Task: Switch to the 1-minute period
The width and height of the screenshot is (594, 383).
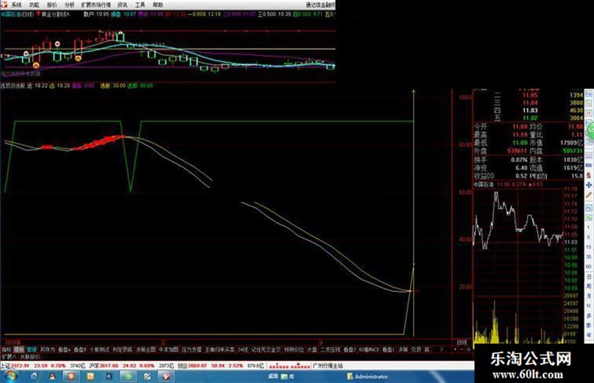Action: pyautogui.click(x=589, y=227)
